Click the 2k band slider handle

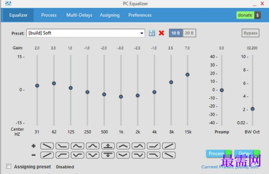[x=138, y=96]
